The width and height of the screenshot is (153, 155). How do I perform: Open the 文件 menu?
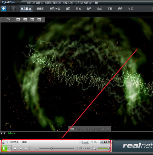click(31, 3)
